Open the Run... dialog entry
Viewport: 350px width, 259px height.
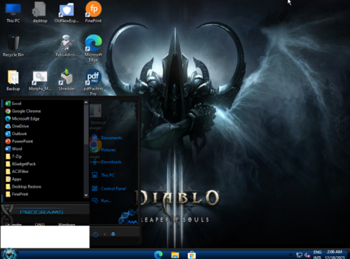point(101,200)
